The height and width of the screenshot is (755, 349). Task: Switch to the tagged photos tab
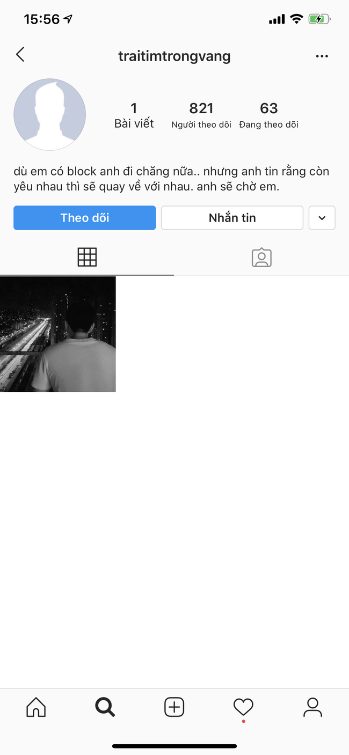coord(261,258)
